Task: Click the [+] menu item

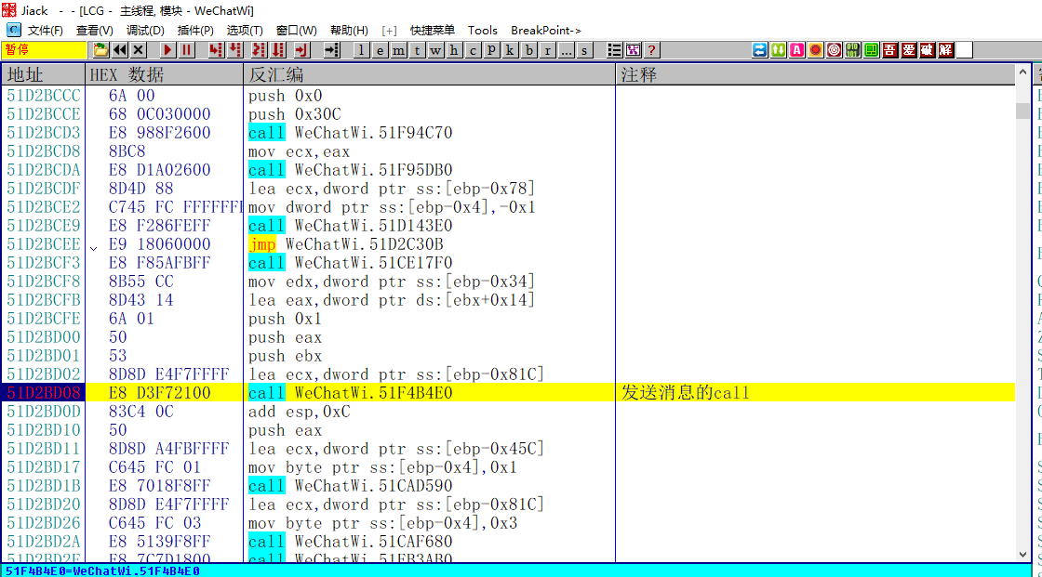Action: click(x=390, y=31)
